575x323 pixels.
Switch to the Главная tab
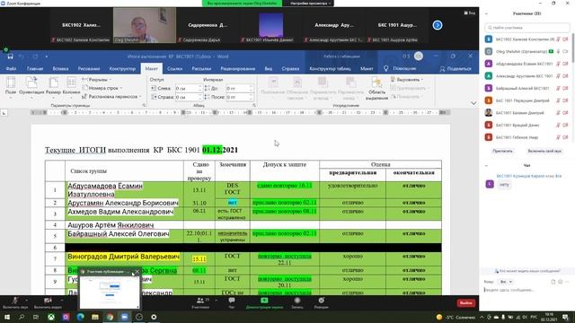tap(35, 68)
